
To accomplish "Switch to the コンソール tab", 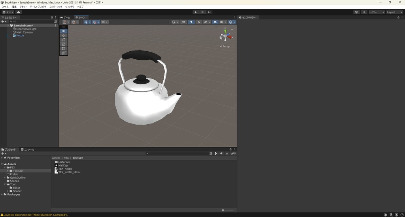I will click(x=28, y=150).
